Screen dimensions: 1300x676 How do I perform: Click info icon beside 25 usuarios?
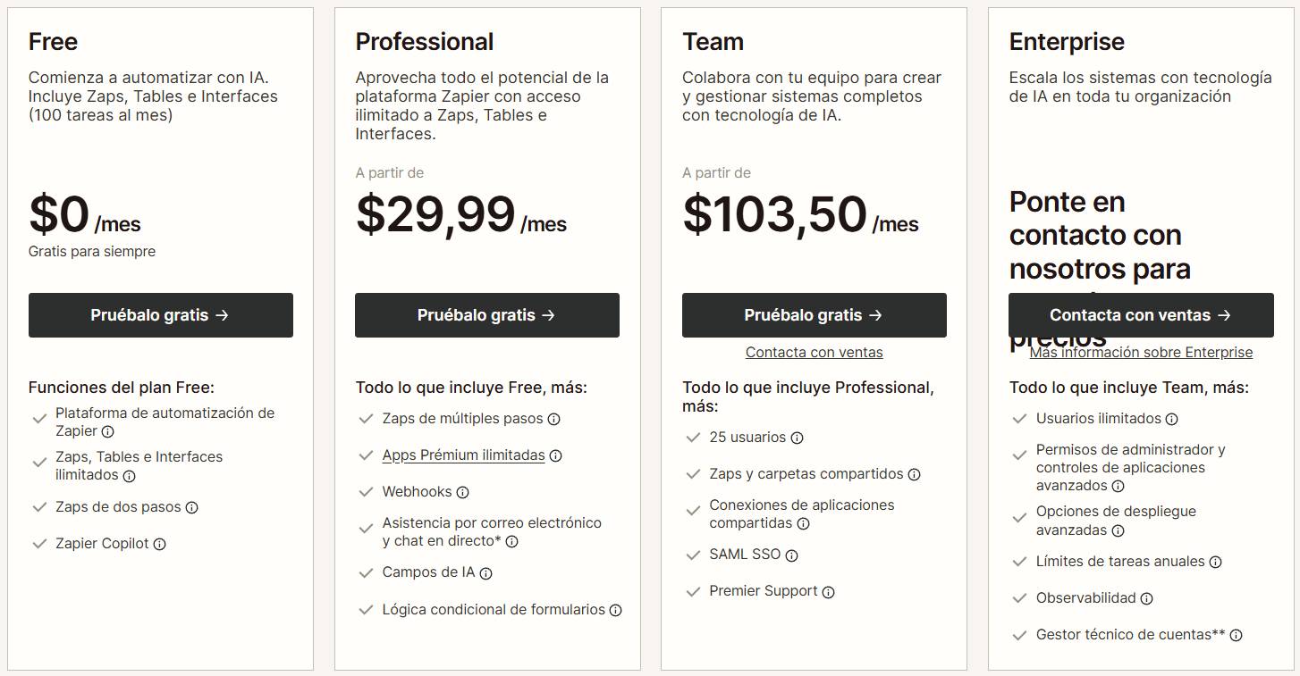[798, 438]
